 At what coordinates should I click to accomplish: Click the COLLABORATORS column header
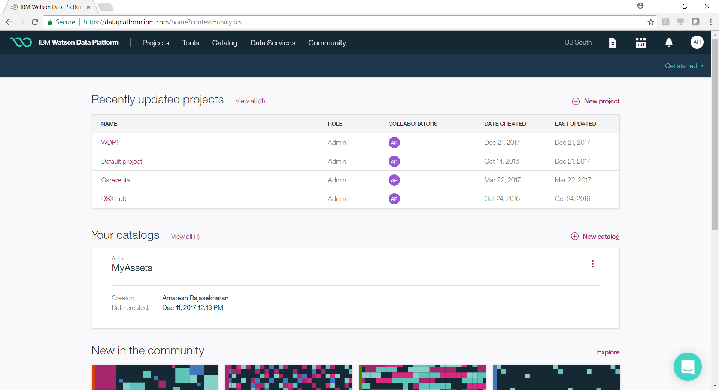[x=413, y=124]
